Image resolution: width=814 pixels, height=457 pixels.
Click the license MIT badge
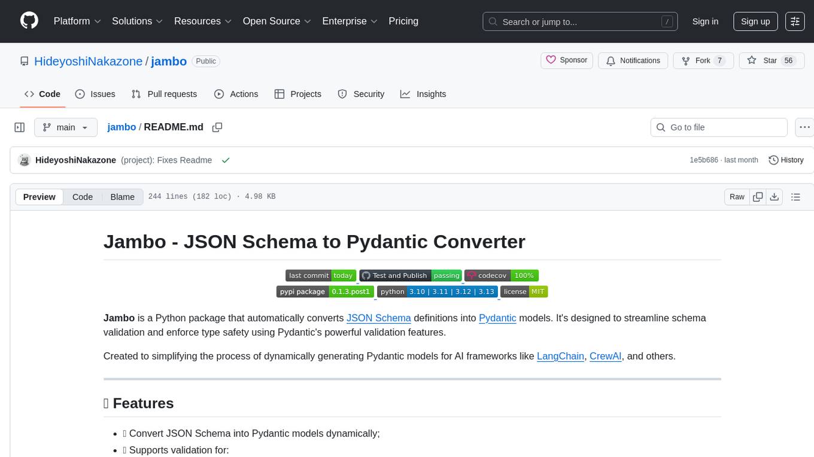pos(524,291)
